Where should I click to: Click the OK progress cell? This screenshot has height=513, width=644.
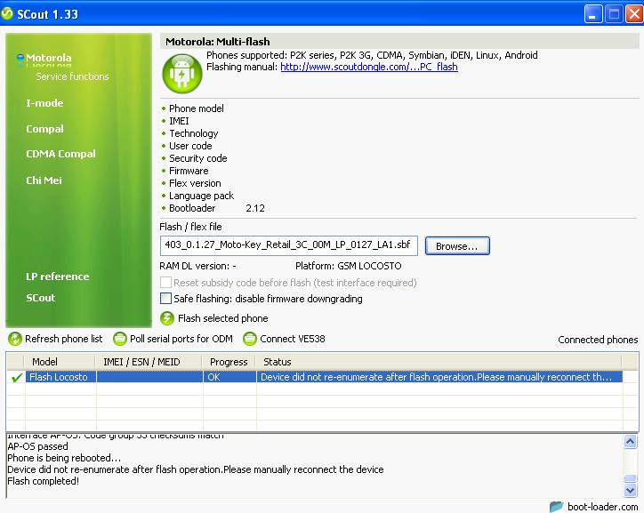coord(230,377)
